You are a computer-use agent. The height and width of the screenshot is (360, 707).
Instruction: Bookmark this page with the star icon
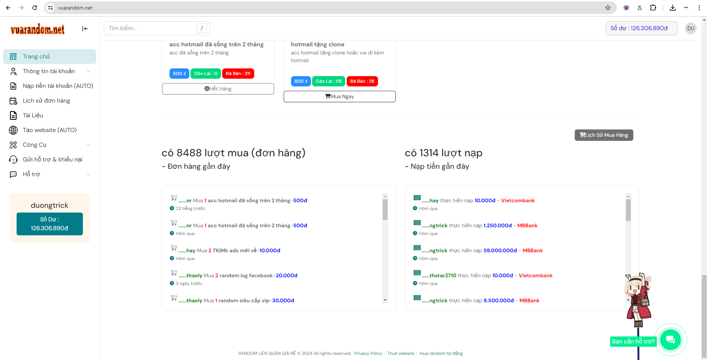608,8
